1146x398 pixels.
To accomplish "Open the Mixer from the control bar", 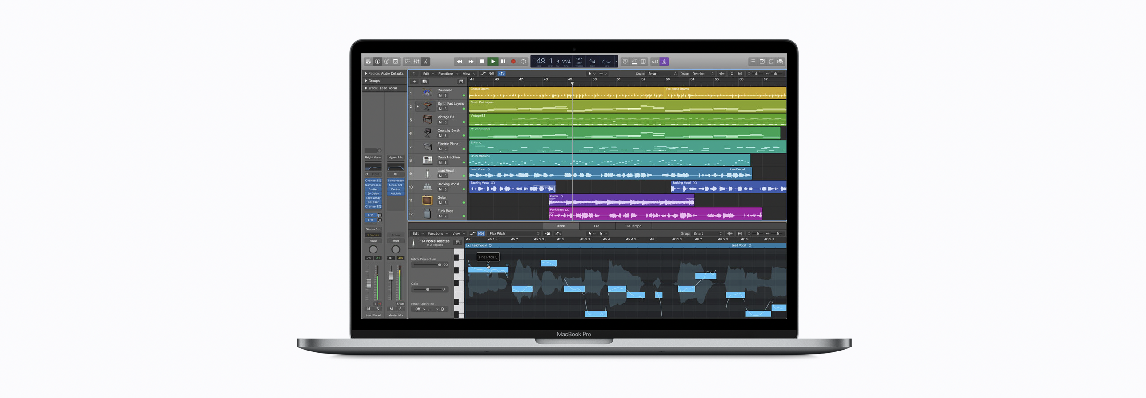I will pyautogui.click(x=417, y=62).
